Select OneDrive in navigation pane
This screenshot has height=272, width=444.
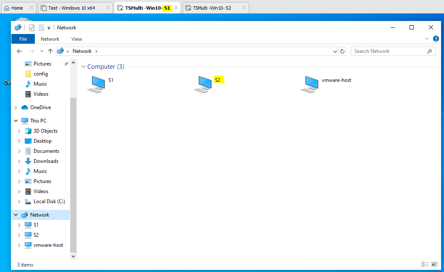[40, 107]
